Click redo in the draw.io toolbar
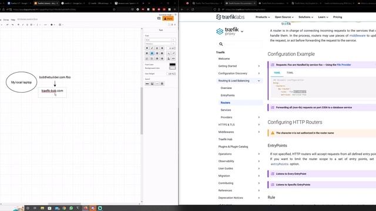376x211 pixels. (x=12, y=25)
